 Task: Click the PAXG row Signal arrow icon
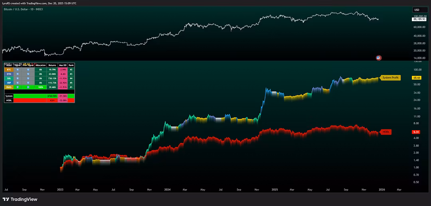pos(18,87)
